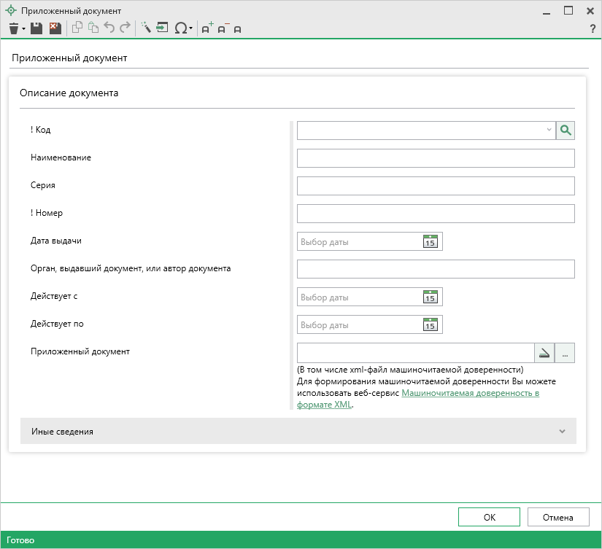The height and width of the screenshot is (549, 602).
Task: Click the magnifier search button beside Код
Action: coord(566,131)
